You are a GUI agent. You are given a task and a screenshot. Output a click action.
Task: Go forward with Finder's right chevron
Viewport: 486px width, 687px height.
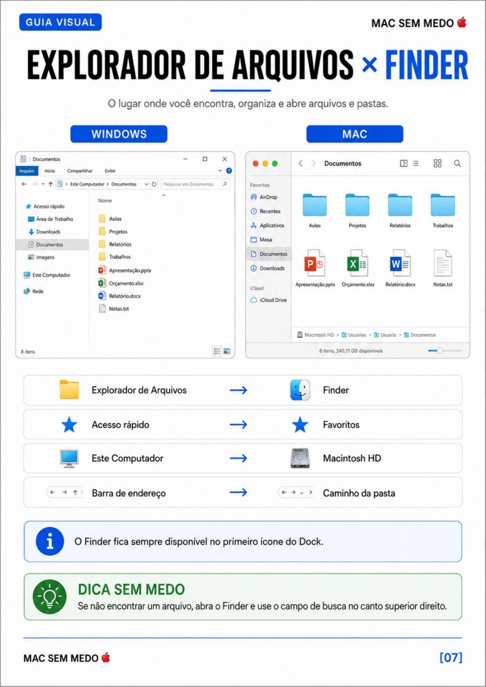coord(313,163)
